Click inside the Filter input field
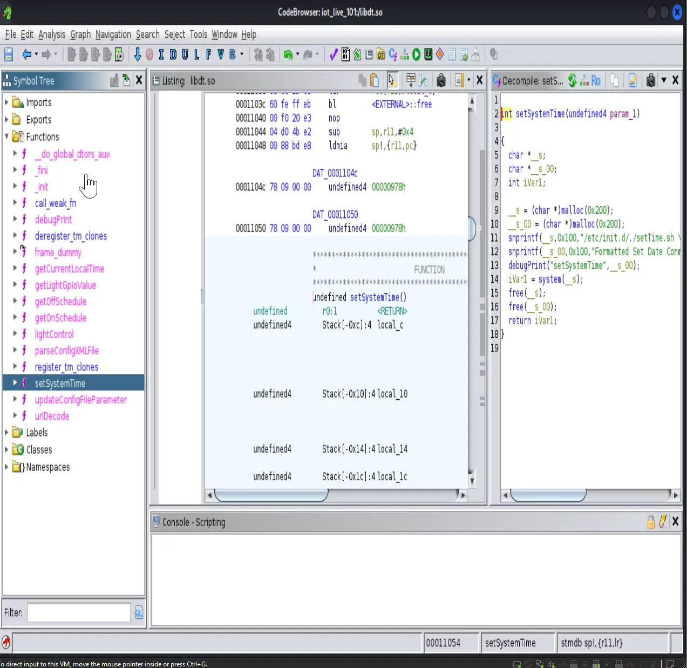 (x=78, y=612)
